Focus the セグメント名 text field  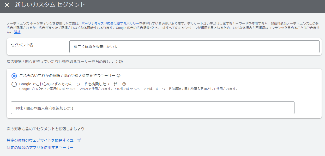194,47
